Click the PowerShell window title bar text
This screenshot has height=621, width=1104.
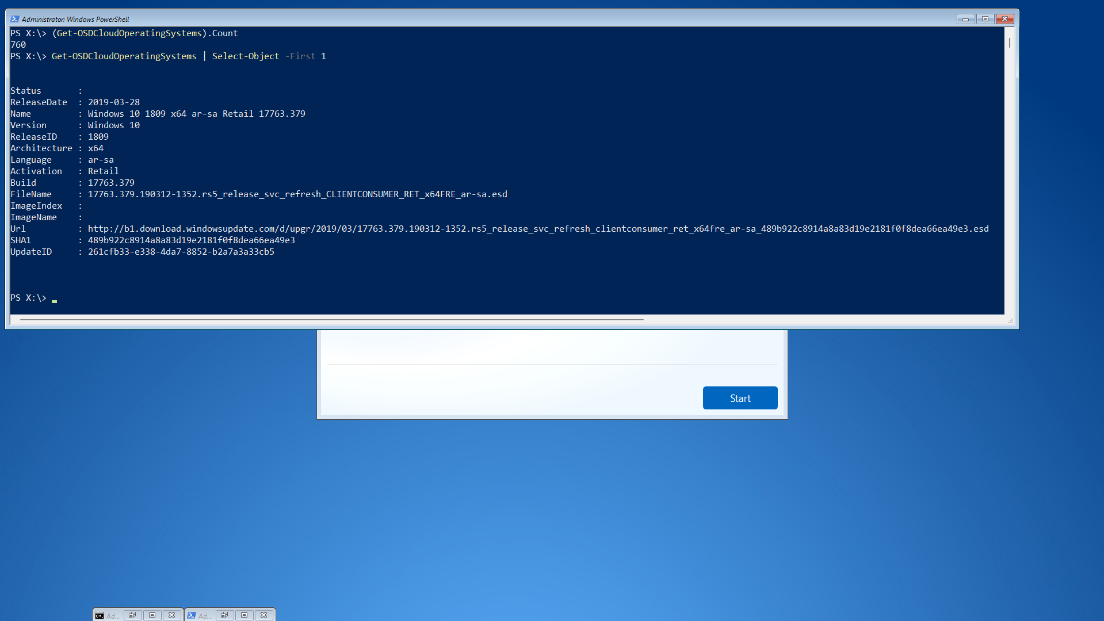tap(75, 19)
